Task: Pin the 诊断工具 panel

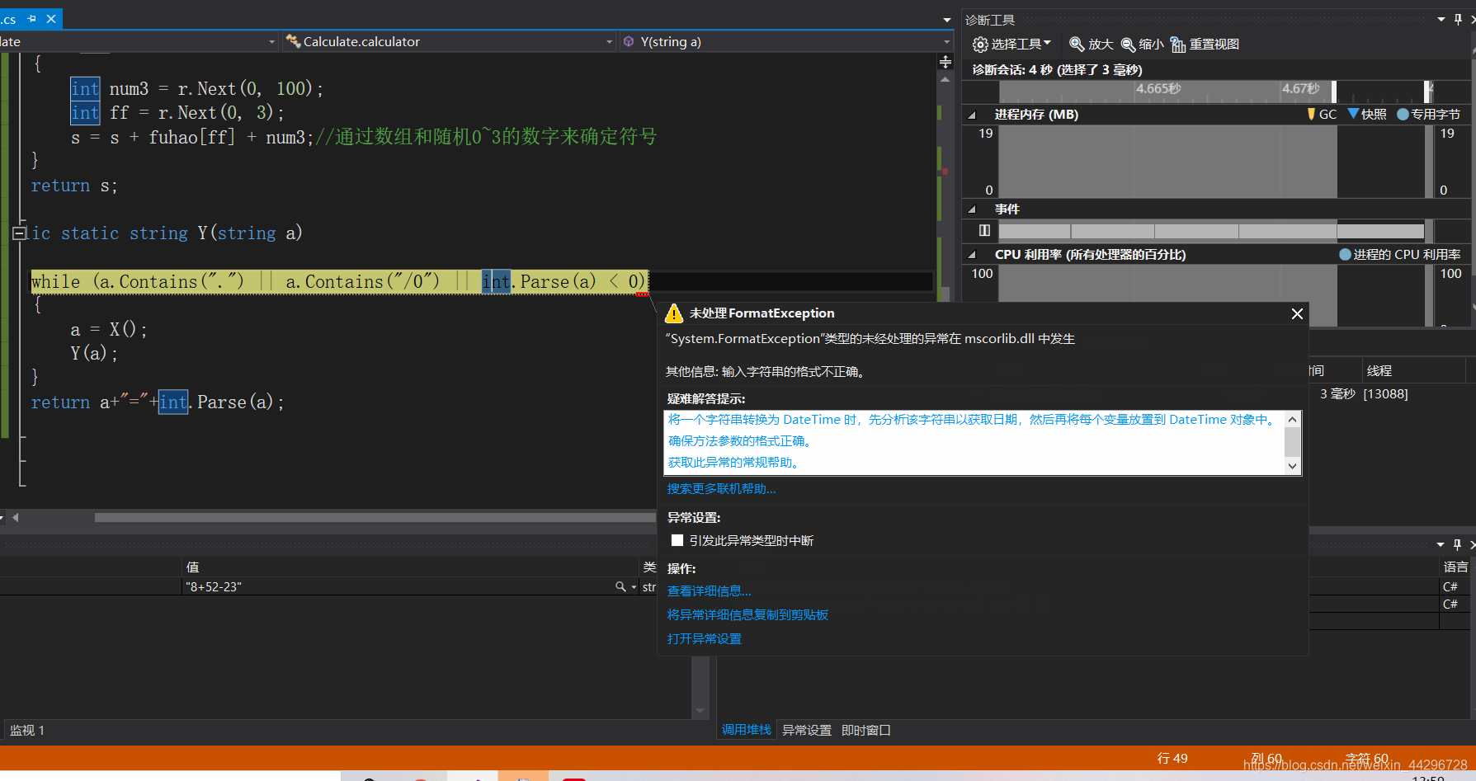Action: (x=1458, y=19)
